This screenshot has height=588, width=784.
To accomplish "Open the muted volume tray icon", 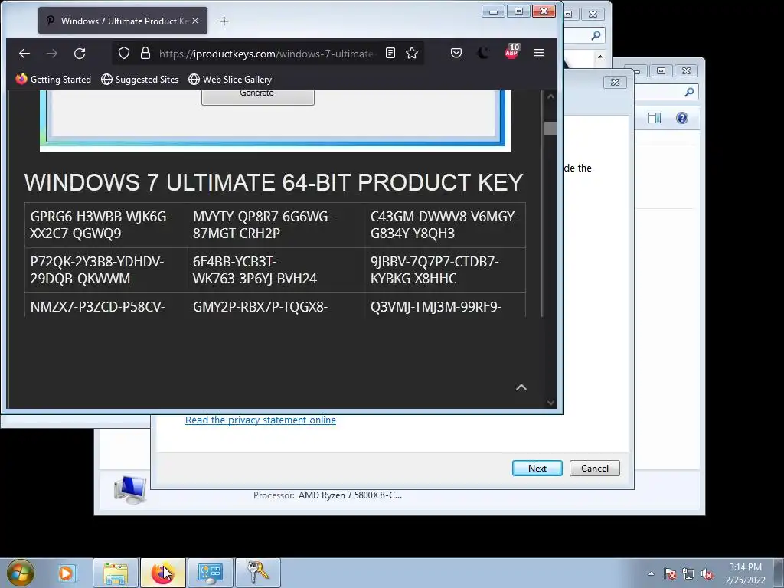I will tap(707, 573).
